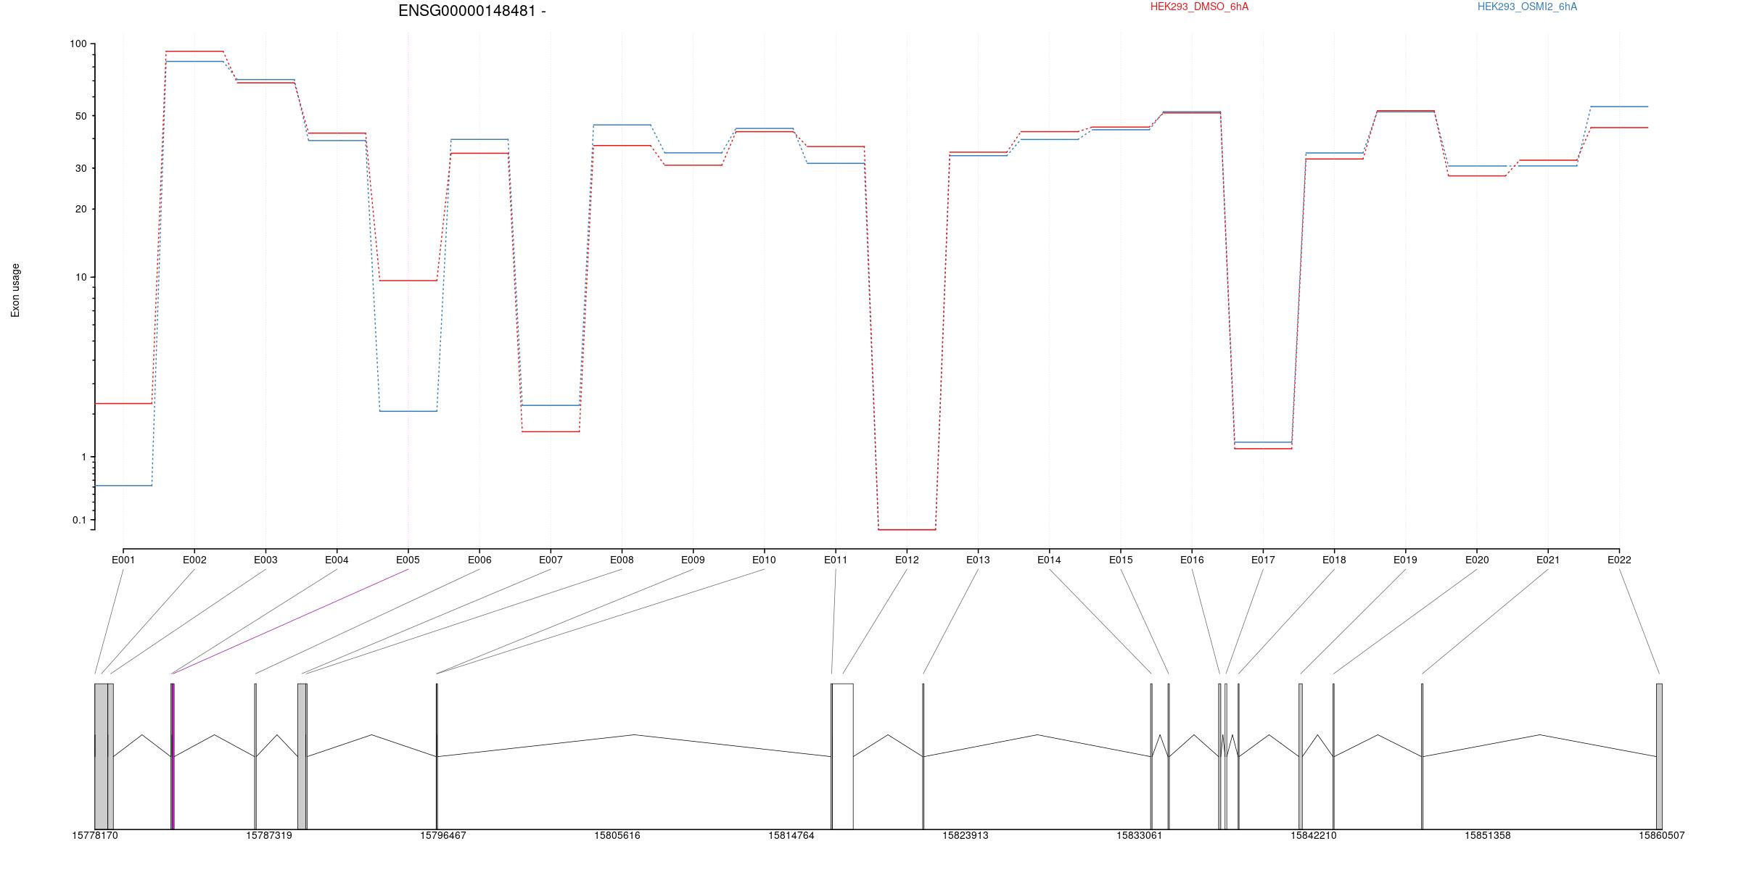Click the blue E022 usage segment
Screen dimensions: 1741x870
(1619, 107)
